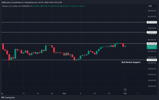Select the 65,479.80 price line label
Viewport: 159px width, 100px height.
[152, 43]
